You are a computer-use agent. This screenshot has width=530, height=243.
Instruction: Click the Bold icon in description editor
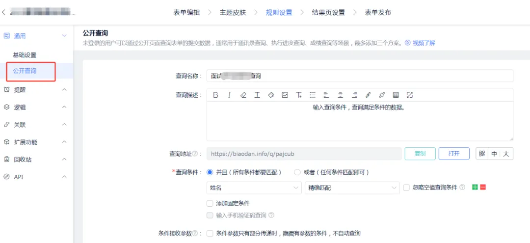tap(215, 95)
